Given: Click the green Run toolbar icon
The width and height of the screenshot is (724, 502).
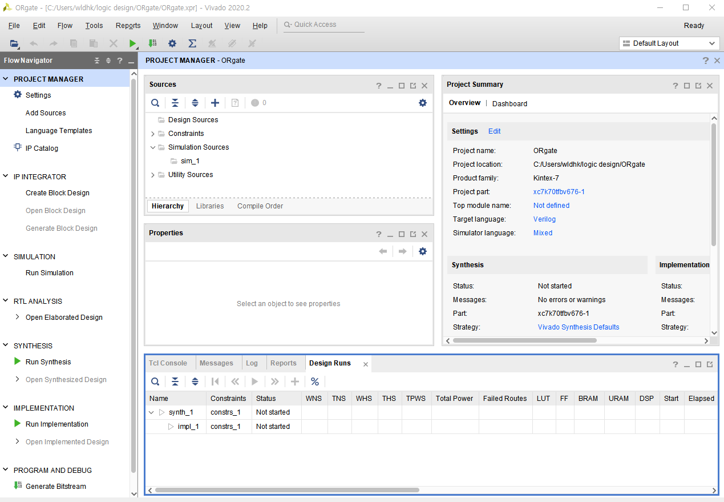Looking at the screenshot, I should [132, 43].
